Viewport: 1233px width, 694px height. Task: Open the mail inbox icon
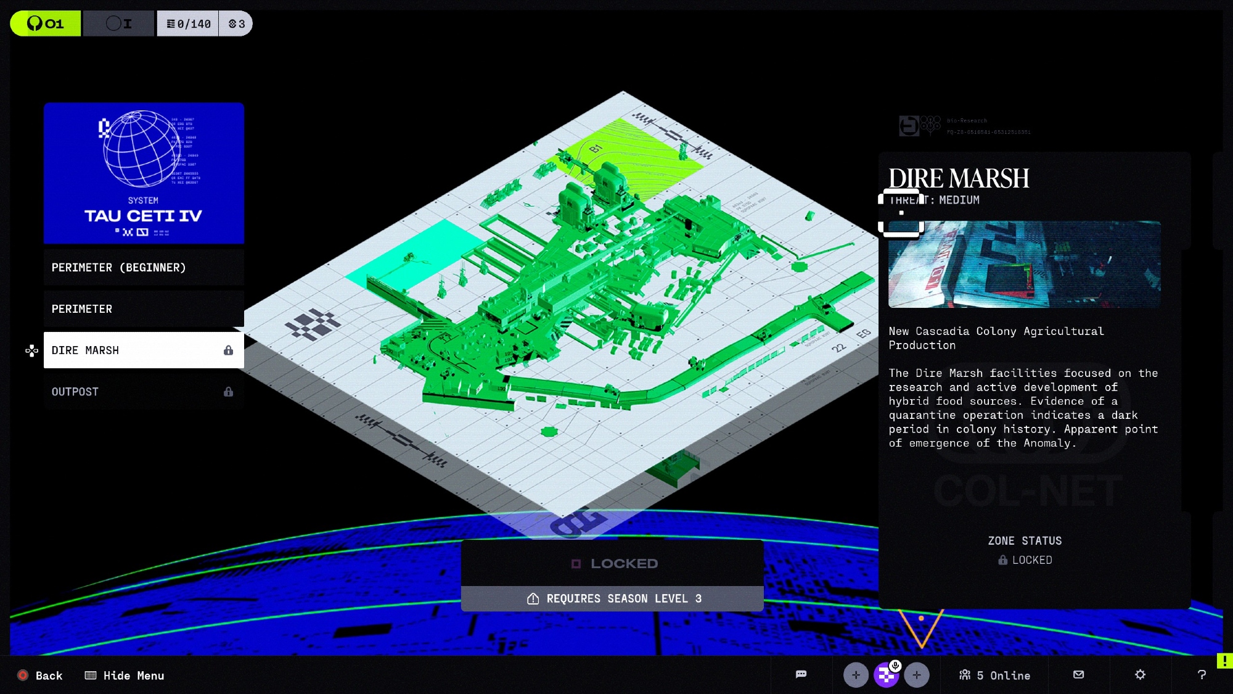pyautogui.click(x=1078, y=674)
